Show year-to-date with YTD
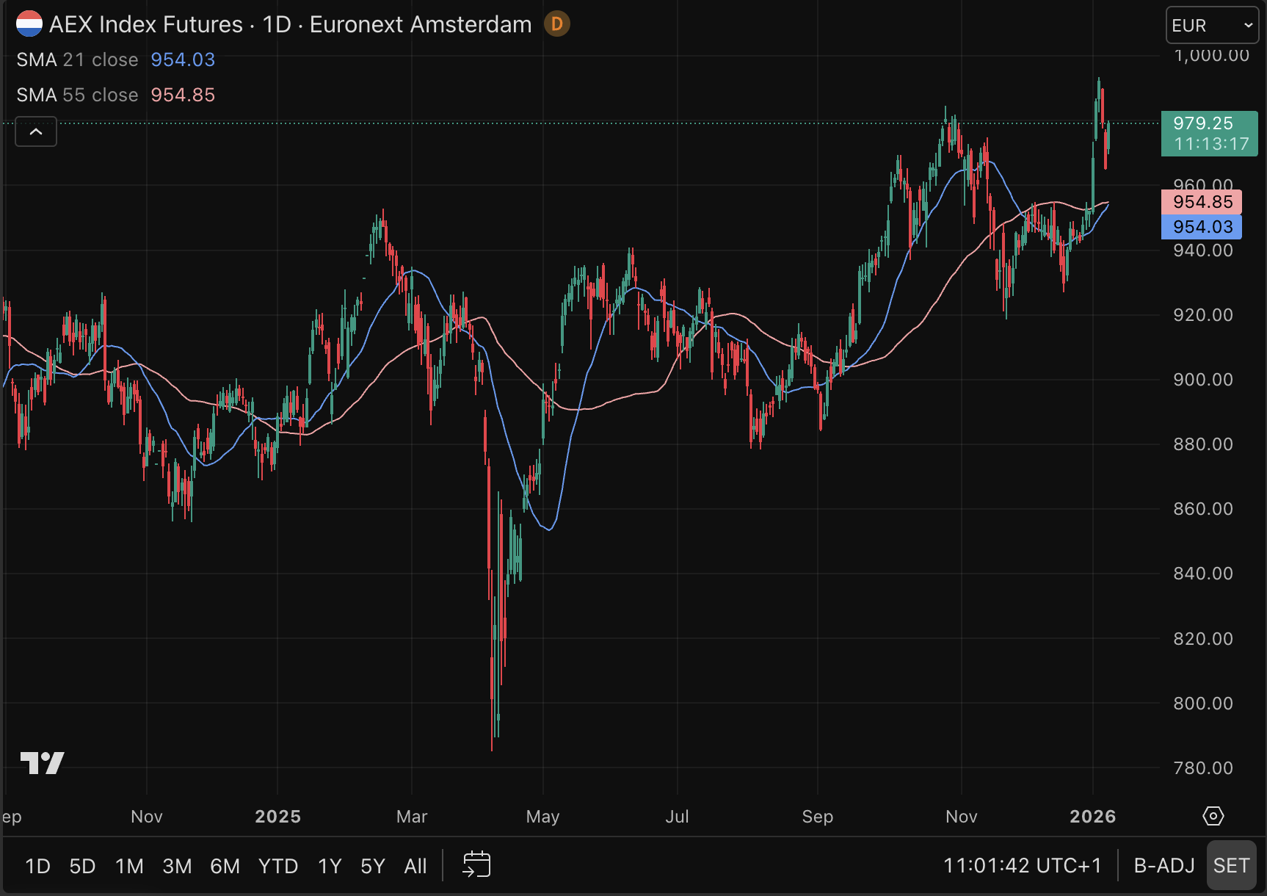 pyautogui.click(x=277, y=866)
